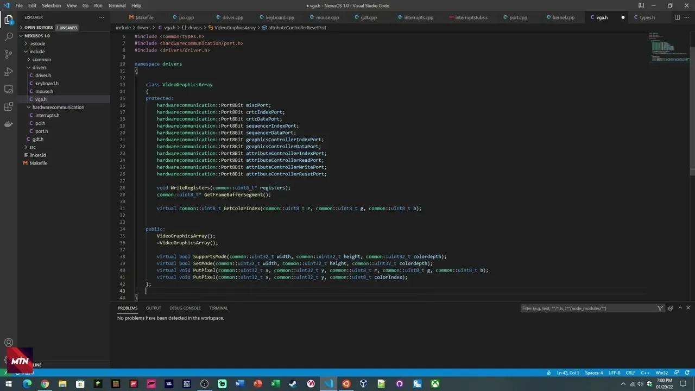This screenshot has width=695, height=391.
Task: Switch to the TERMINAL tab
Action: (x=218, y=308)
